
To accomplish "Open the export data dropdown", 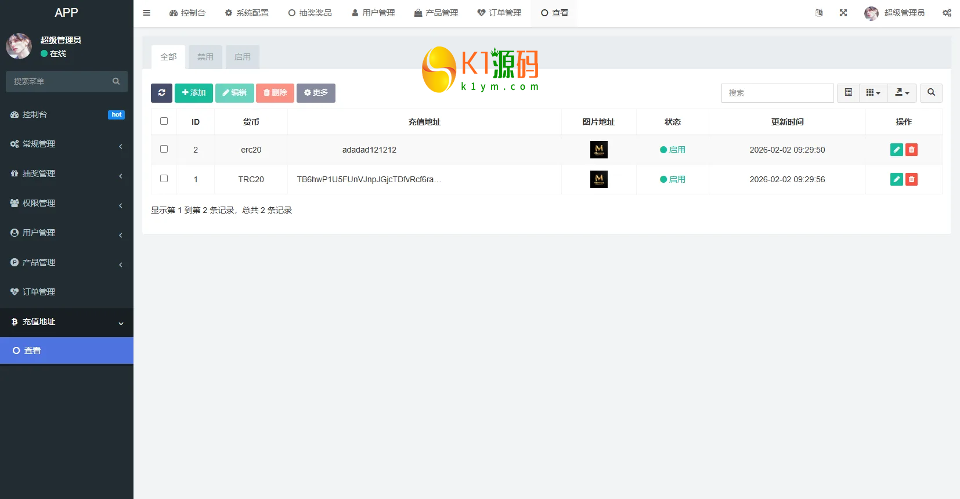I will click(902, 93).
